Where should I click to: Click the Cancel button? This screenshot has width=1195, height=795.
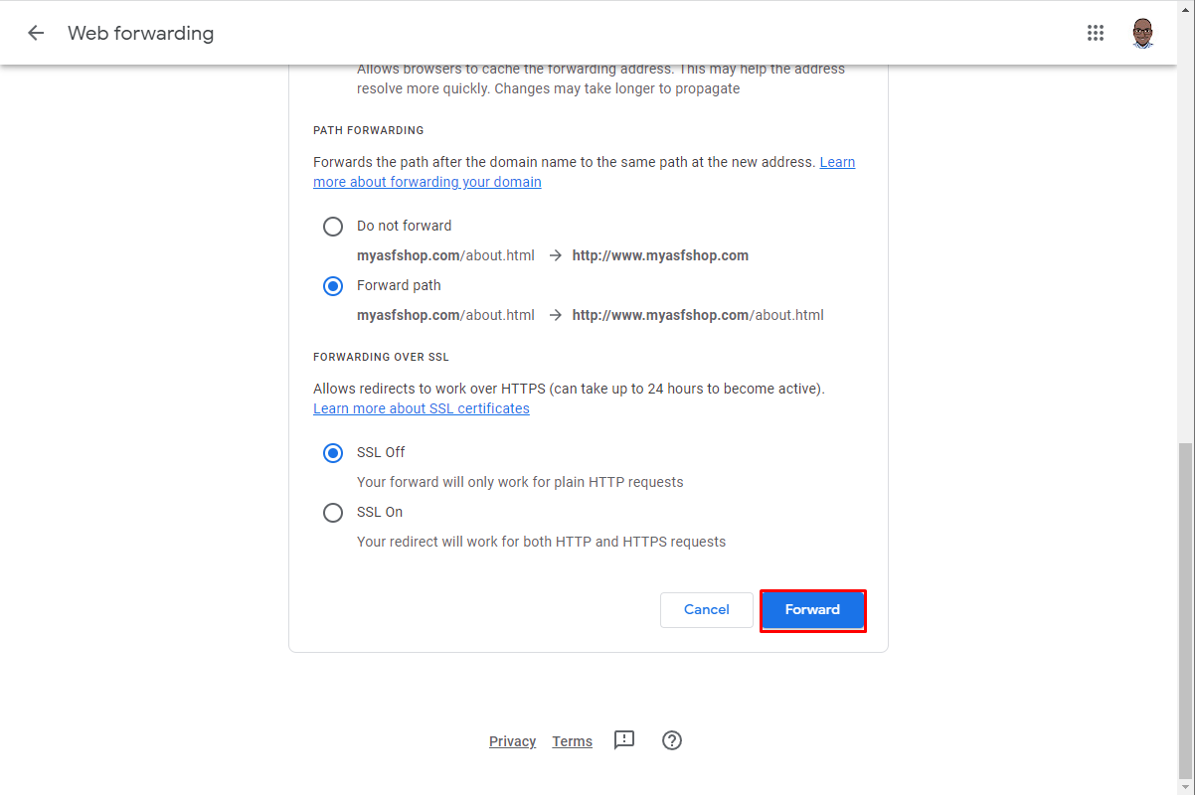[x=707, y=610]
